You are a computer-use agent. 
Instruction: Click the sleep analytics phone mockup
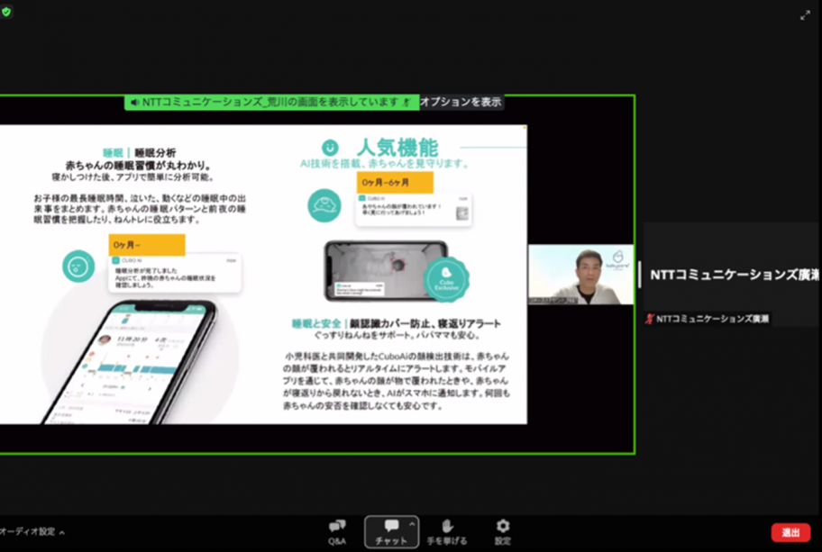tap(131, 362)
